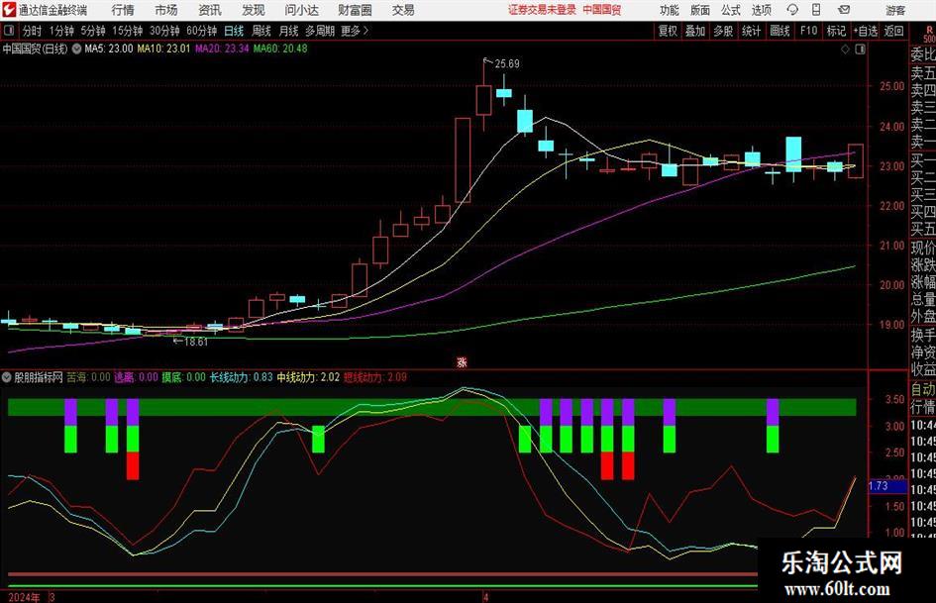Image resolution: width=936 pixels, height=603 pixels.
Task: Select the 月线 monthly chart tab
Action: 289,31
